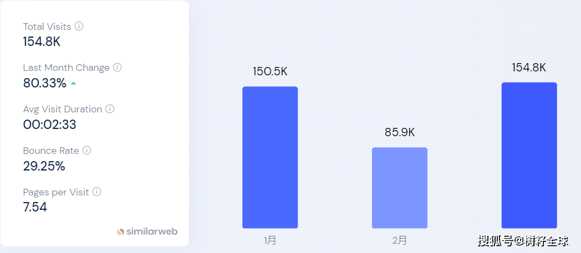Click the 85.9K value label
The image size is (581, 253).
400,132
